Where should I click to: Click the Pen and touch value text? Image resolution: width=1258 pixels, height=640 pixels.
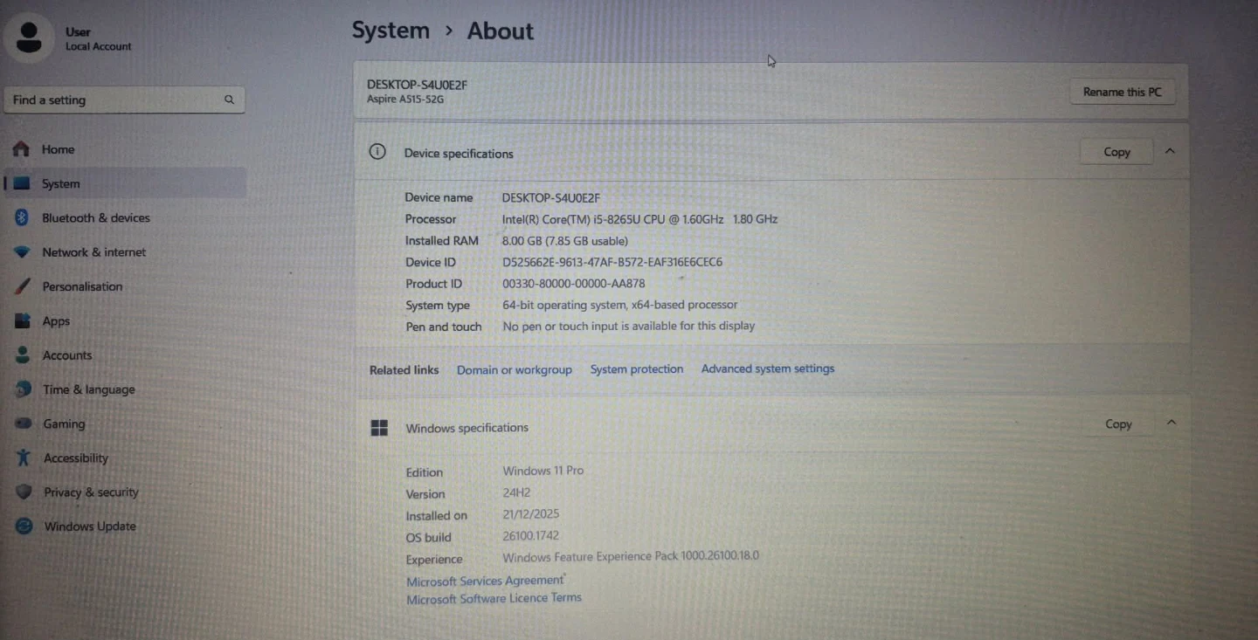[x=629, y=326]
